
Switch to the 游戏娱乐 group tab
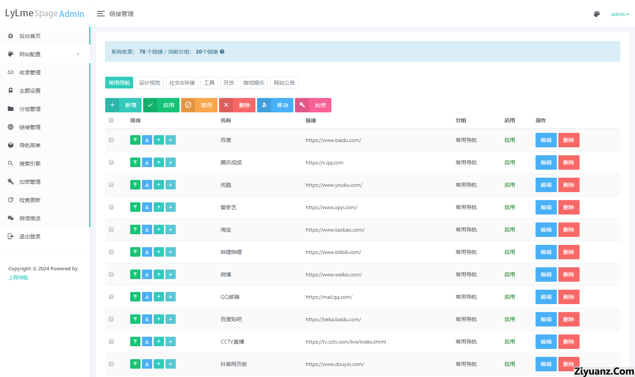254,83
